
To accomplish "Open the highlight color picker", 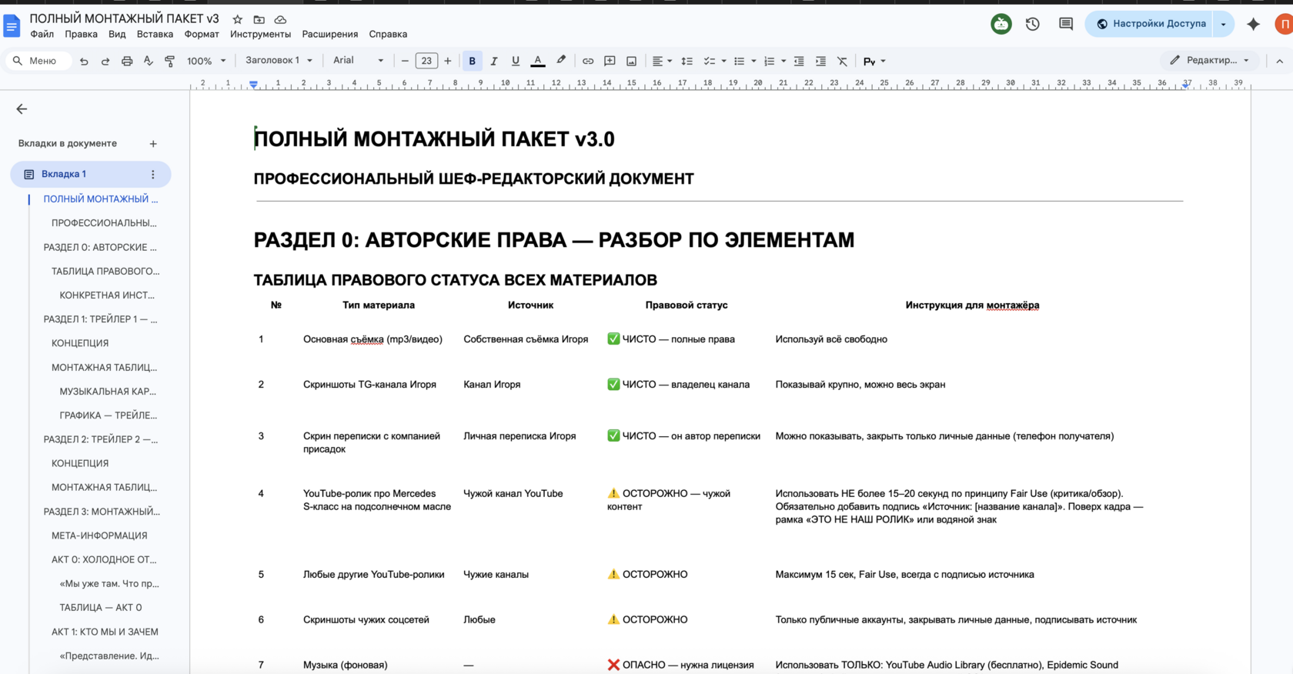I will tap(561, 61).
